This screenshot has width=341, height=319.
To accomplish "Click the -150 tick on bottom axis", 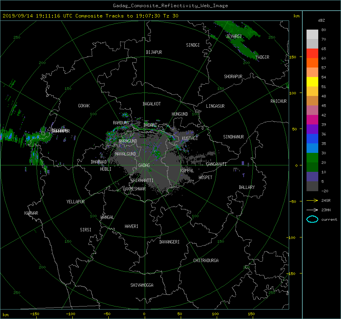I will [34, 314].
